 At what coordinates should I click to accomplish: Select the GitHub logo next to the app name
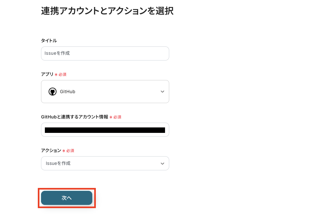53,92
